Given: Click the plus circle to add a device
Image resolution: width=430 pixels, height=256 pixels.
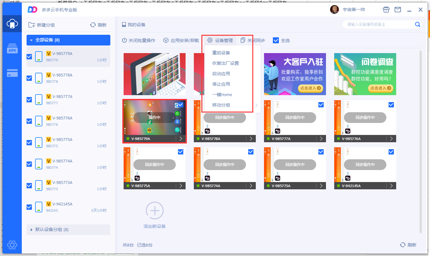Looking at the screenshot, I should coord(155,210).
